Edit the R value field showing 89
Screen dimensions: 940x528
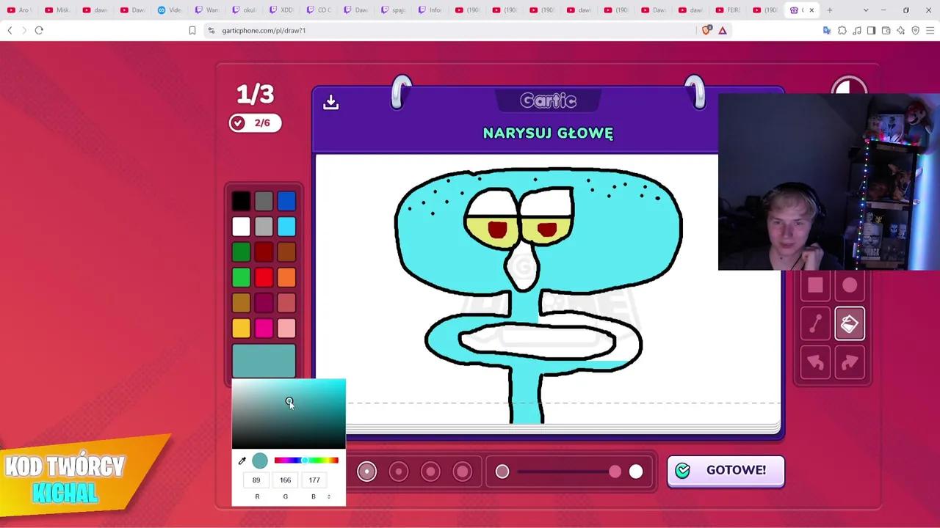(256, 480)
